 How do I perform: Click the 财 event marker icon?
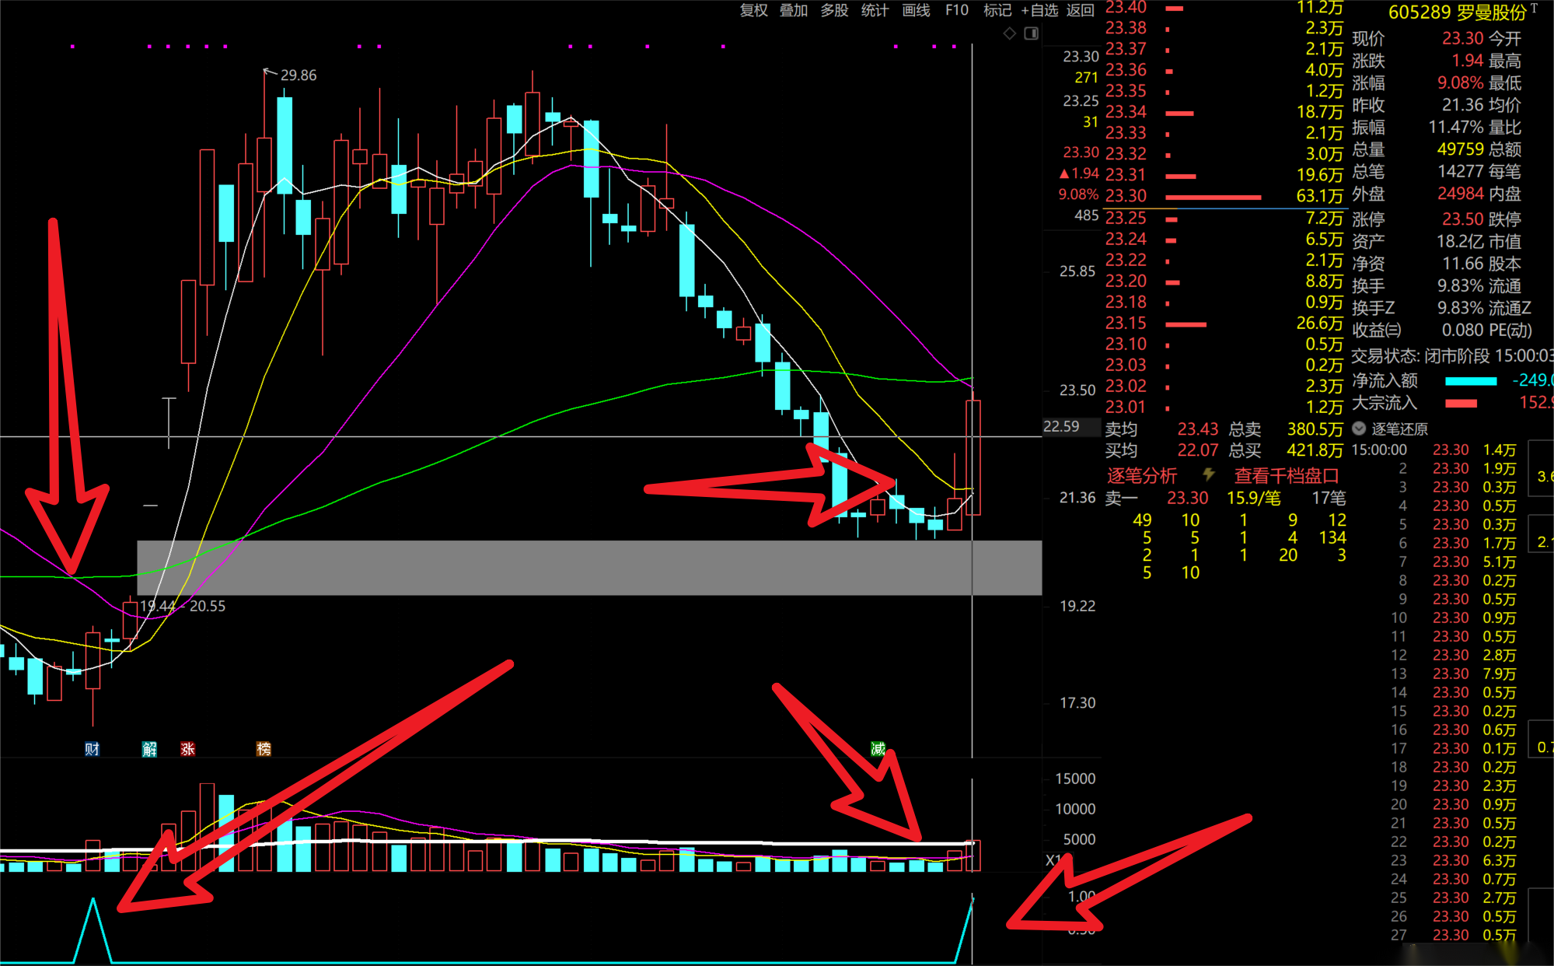tap(92, 749)
